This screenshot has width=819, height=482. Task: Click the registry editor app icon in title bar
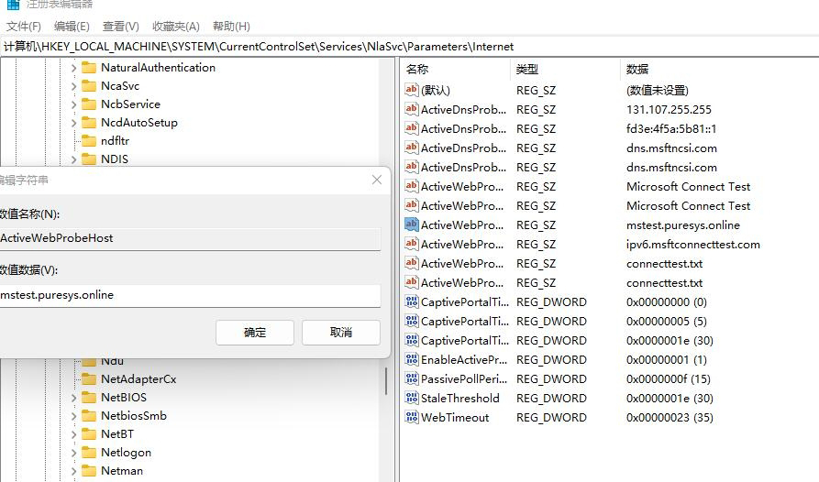point(12,4)
